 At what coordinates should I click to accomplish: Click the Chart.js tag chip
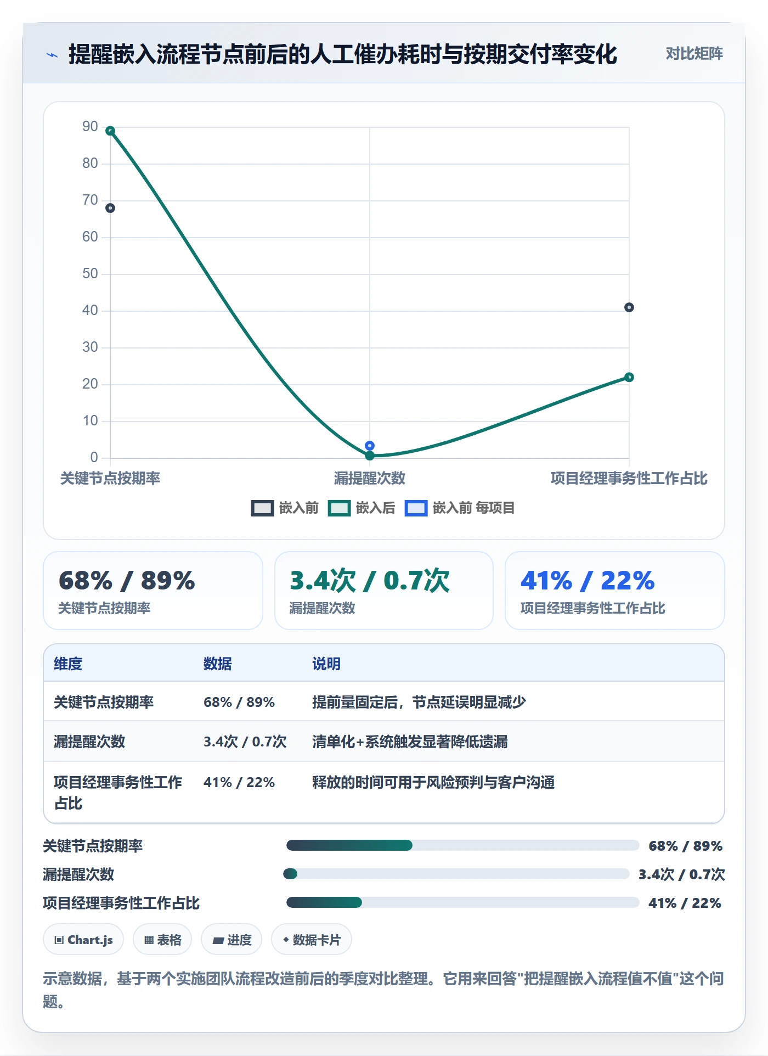click(x=83, y=940)
